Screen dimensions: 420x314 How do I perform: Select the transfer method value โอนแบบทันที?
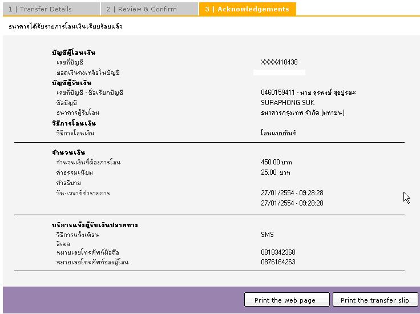pyautogui.click(x=278, y=133)
